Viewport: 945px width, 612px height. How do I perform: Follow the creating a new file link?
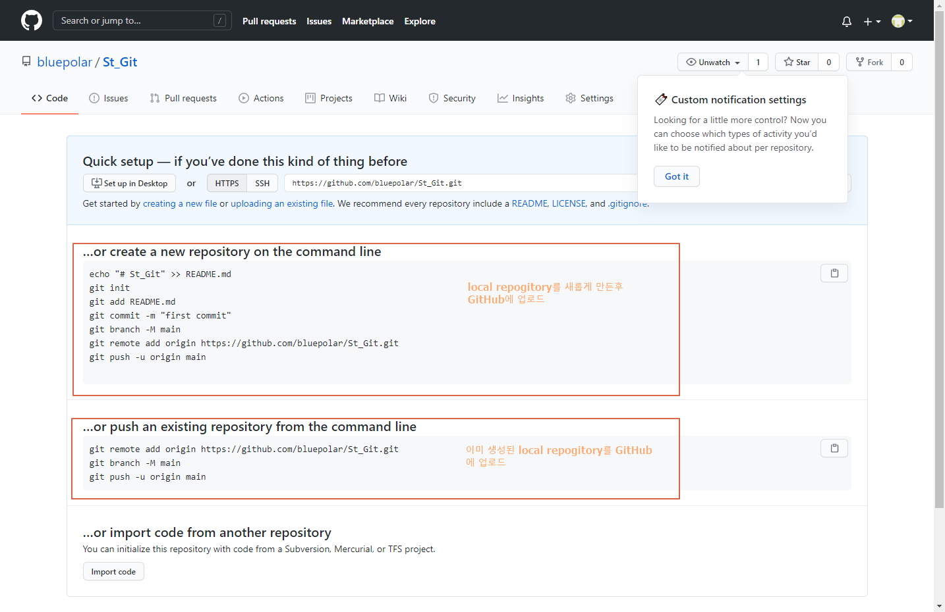180,203
